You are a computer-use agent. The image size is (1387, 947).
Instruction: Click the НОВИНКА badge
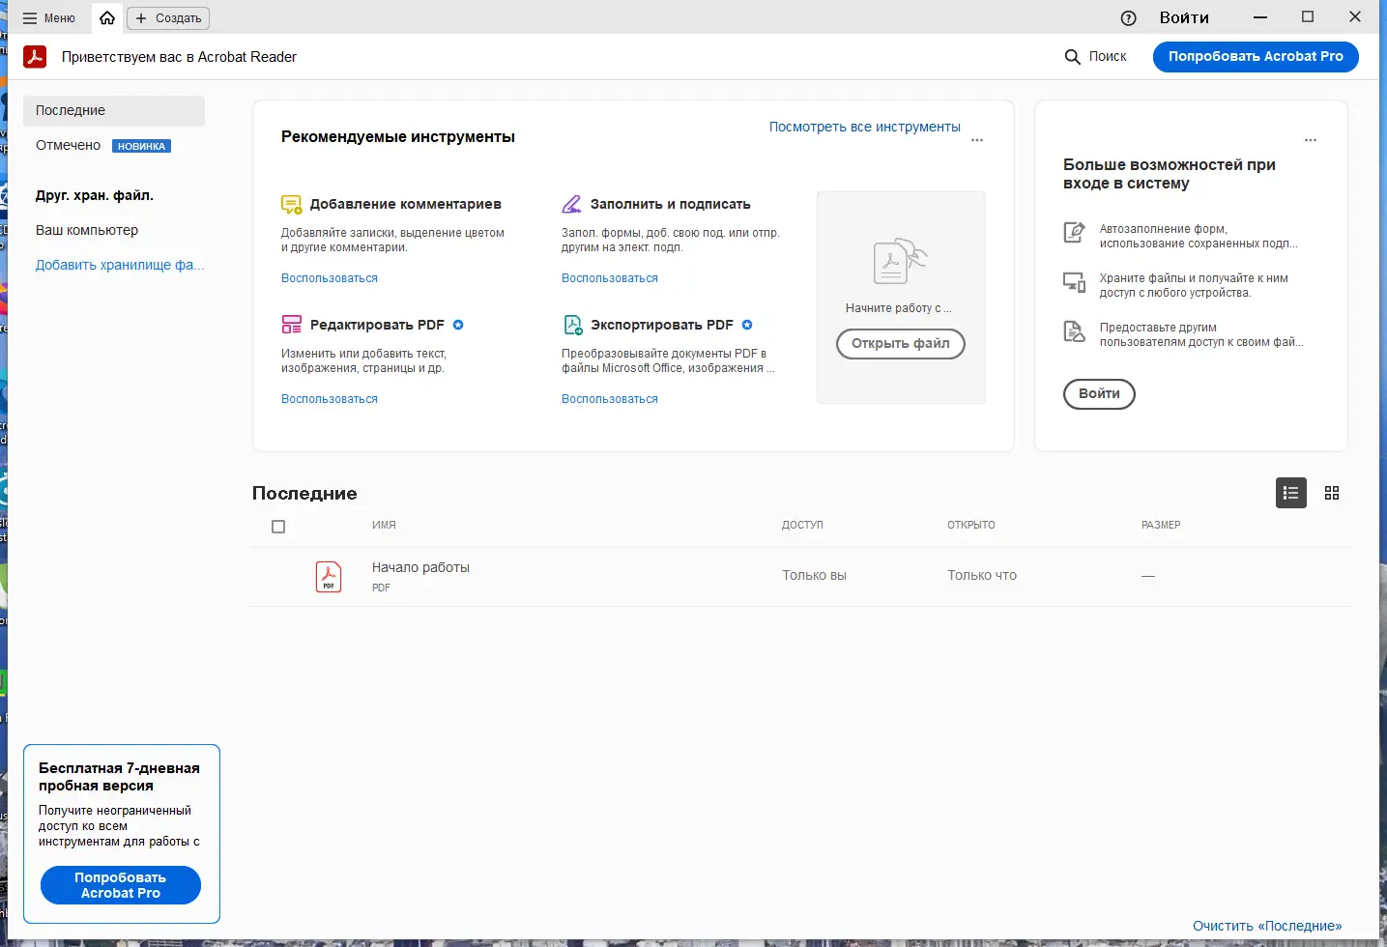pyautogui.click(x=142, y=146)
